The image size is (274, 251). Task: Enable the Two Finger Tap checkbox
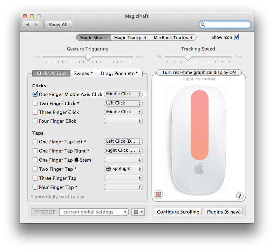coord(35,169)
